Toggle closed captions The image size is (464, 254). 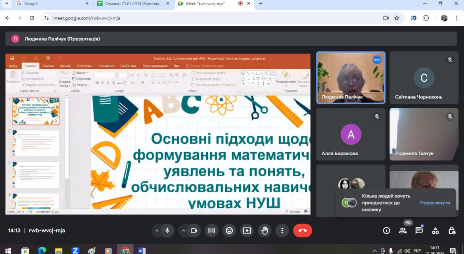click(x=212, y=231)
